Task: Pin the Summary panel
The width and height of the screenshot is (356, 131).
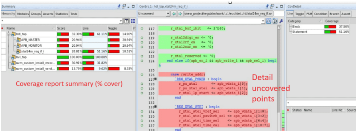Action: [x=119, y=7]
